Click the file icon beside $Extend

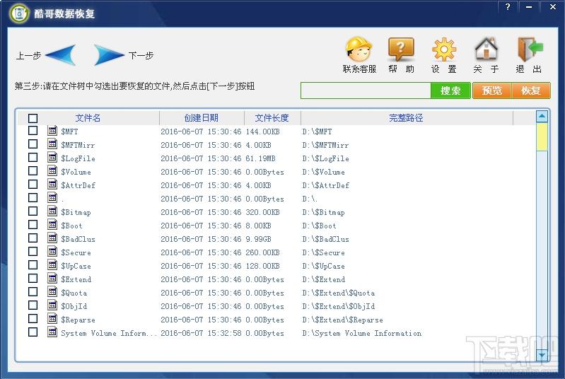52,278
